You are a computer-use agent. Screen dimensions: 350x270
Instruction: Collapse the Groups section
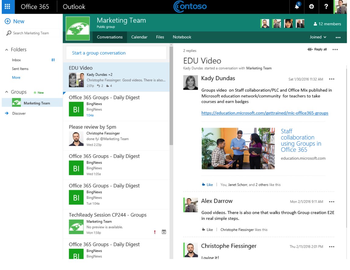click(x=6, y=92)
